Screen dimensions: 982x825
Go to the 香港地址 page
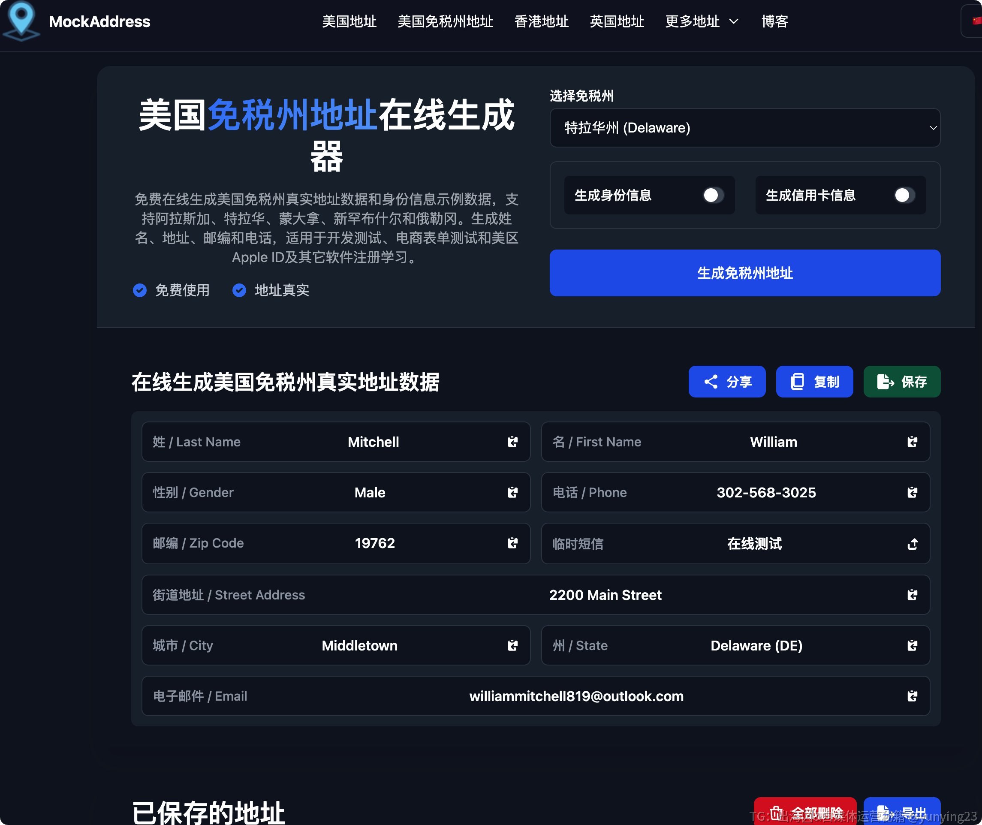coord(541,21)
